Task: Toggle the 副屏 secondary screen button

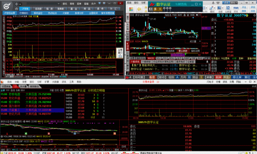Action: (x=219, y=77)
